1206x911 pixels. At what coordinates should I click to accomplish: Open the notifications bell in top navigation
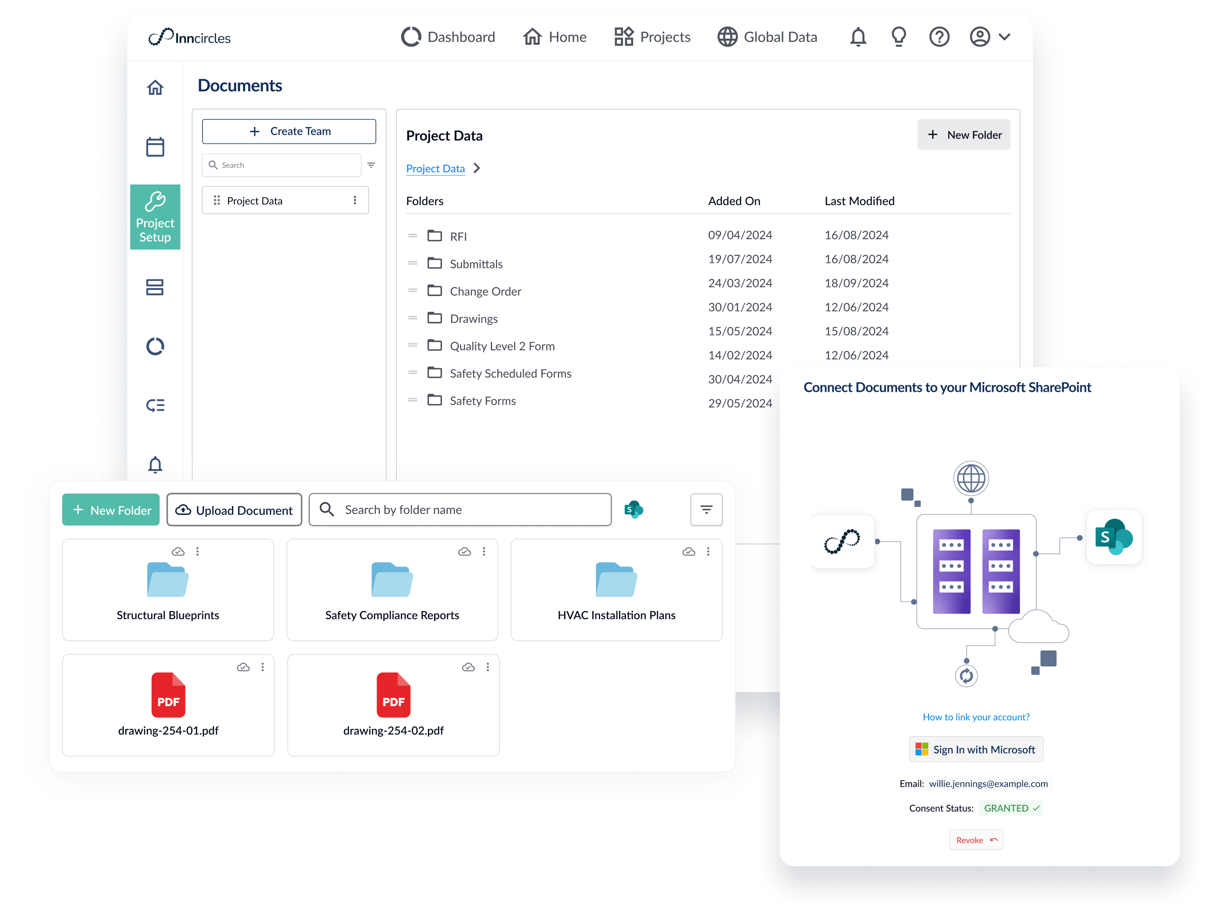[858, 37]
